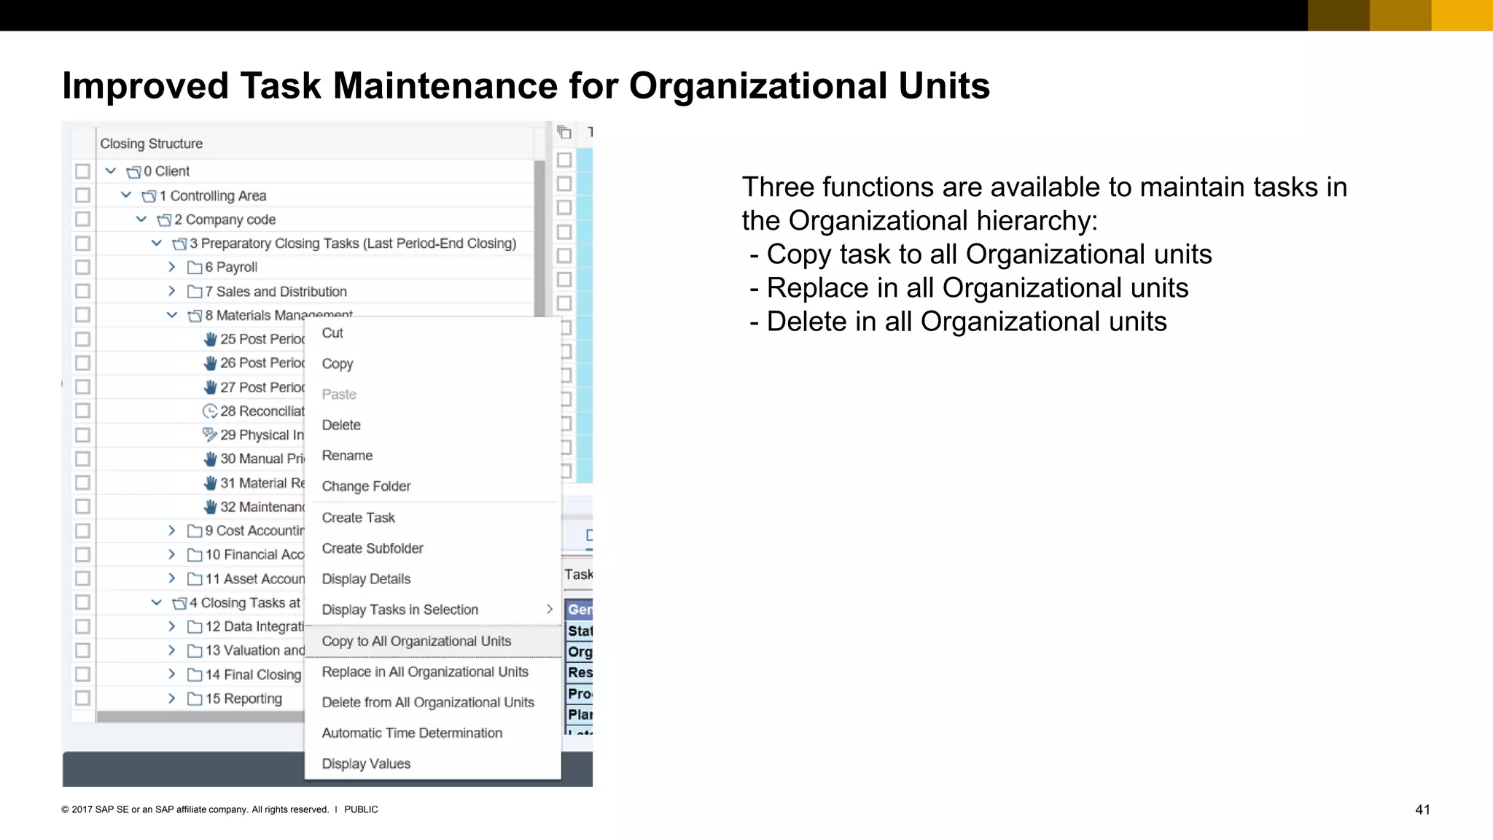
Task: Tick the checkbox for 28 Reconciliation row
Action: (82, 411)
